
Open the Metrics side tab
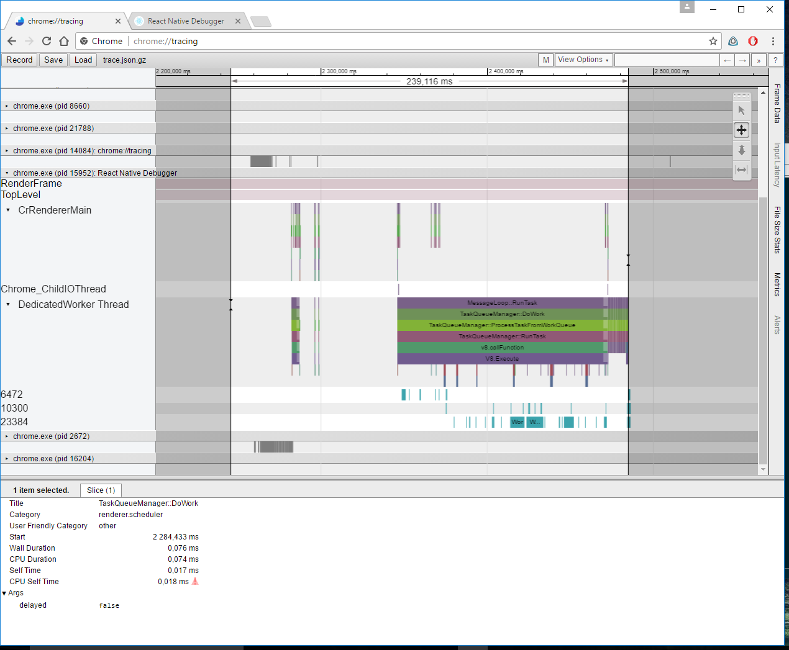pyautogui.click(x=777, y=284)
